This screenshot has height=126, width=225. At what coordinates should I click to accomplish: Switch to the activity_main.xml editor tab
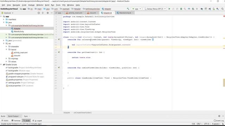pyautogui.click(x=75, y=13)
